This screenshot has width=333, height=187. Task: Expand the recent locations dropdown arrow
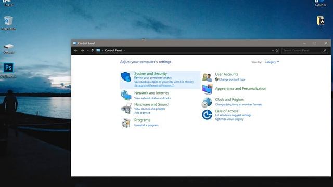tap(88, 51)
